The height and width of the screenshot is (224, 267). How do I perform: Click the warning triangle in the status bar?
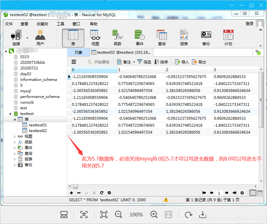pos(166,200)
